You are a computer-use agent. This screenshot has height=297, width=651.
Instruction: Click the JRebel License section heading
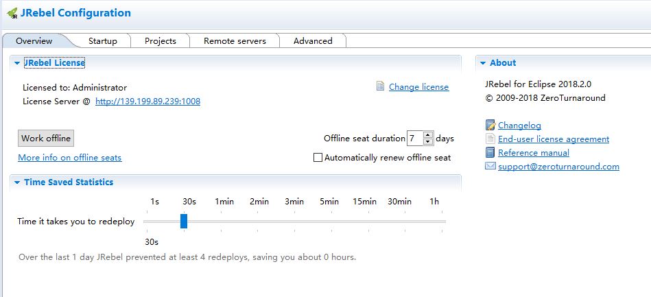pos(54,62)
